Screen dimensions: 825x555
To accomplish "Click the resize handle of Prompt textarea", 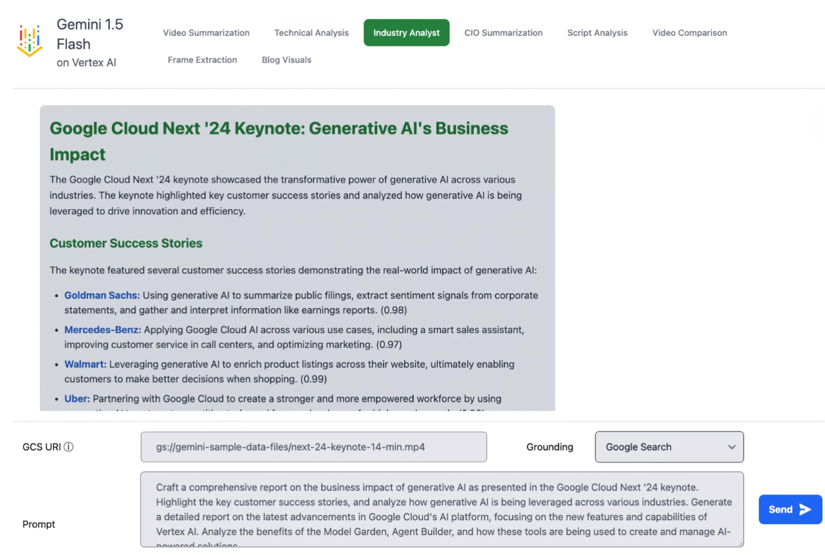I will (x=739, y=543).
